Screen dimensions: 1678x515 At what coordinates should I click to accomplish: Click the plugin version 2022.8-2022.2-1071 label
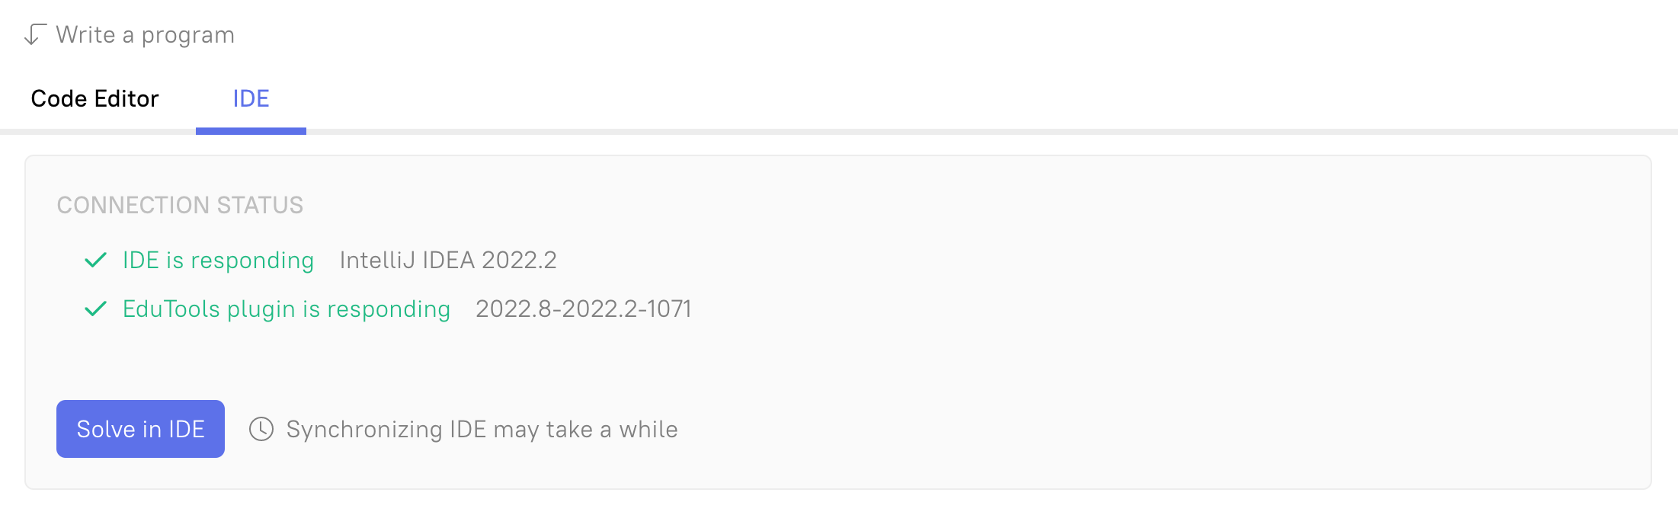pyautogui.click(x=584, y=309)
